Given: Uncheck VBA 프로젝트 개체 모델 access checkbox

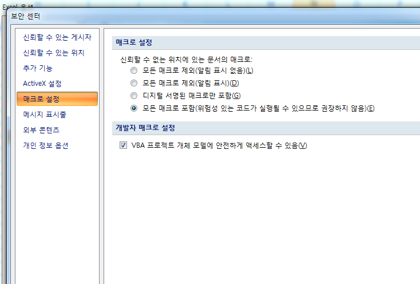Looking at the screenshot, I should (x=123, y=145).
